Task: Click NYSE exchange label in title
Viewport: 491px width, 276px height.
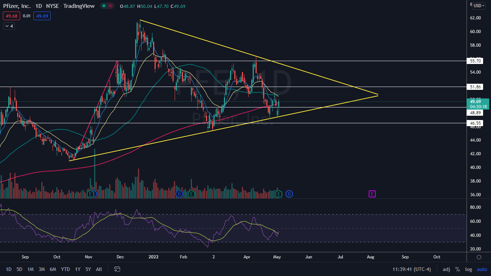Action: point(53,6)
